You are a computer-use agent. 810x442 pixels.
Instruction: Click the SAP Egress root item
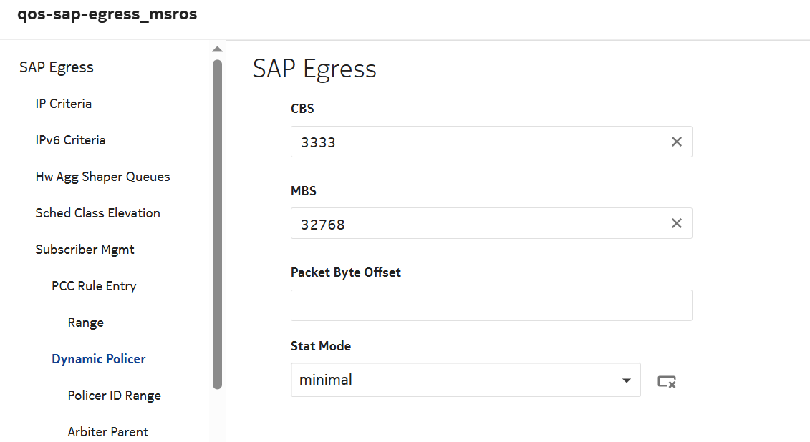coord(56,67)
